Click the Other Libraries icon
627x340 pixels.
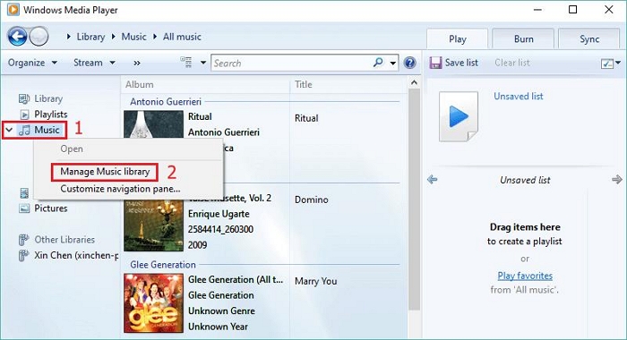point(23,240)
